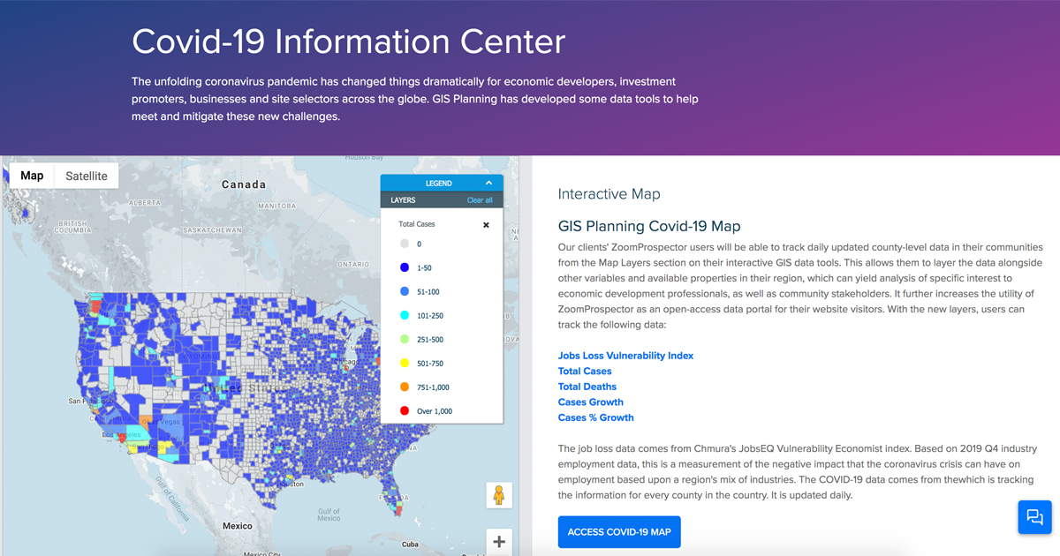Select the Map view tab
1060x556 pixels.
point(32,176)
